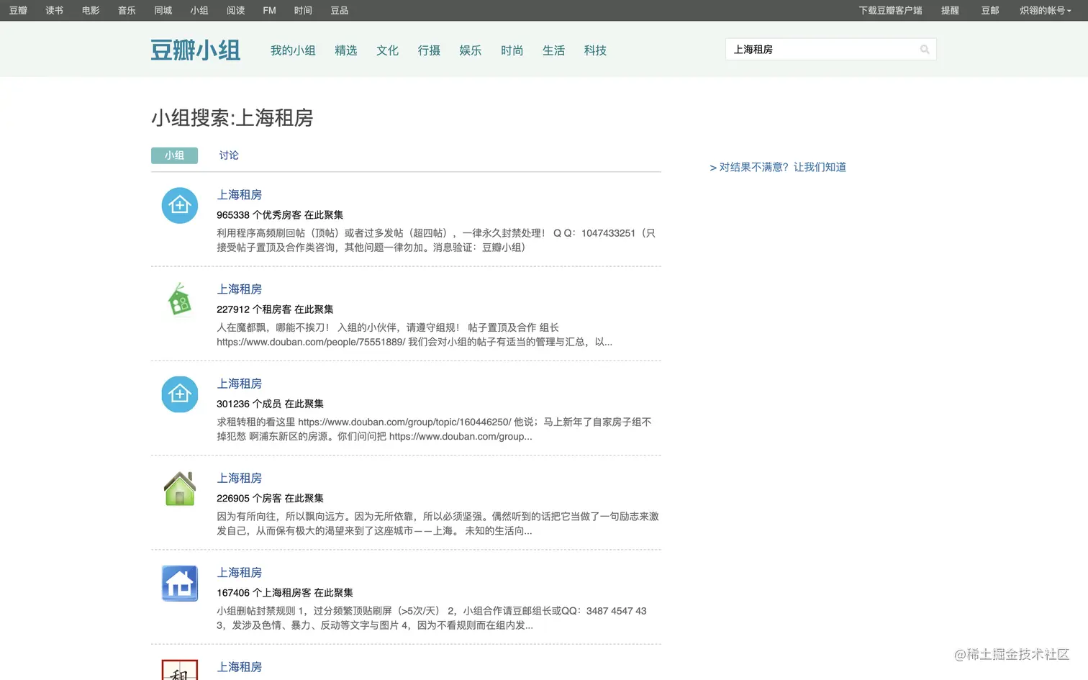1088x680 pixels.
Task: Open 阅读 in the top bar
Action: pos(236,10)
